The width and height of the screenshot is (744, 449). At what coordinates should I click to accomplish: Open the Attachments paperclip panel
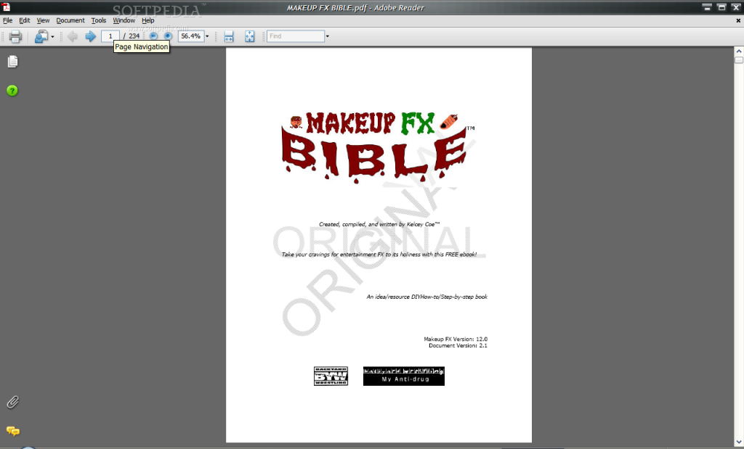13,402
